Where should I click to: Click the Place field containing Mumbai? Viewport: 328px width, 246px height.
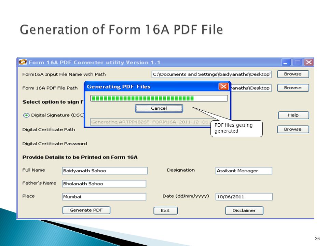(x=104, y=197)
